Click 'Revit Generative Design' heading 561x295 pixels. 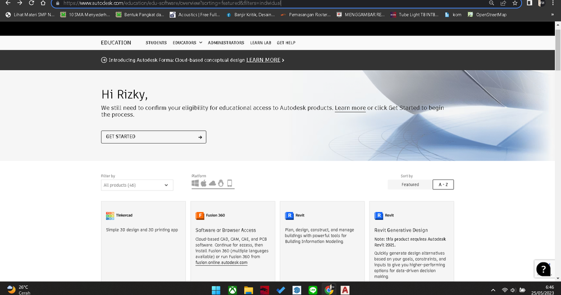point(401,231)
